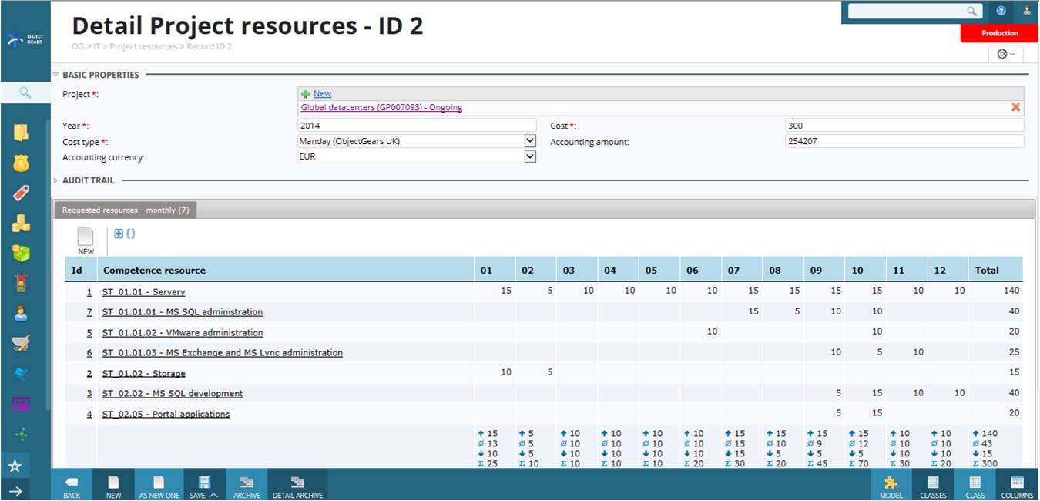Open the green cubes sidebar icon
The width and height of the screenshot is (1040, 501).
pos(21,253)
